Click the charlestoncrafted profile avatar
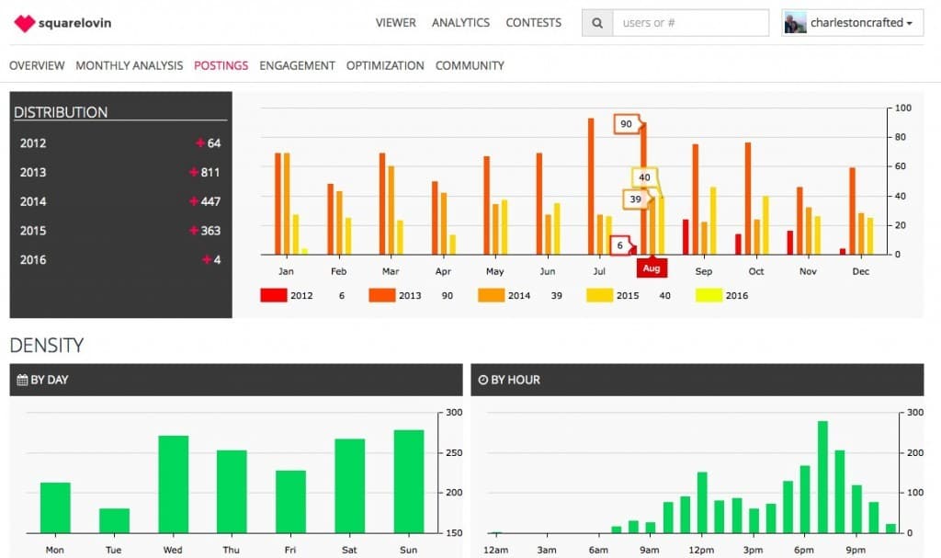The width and height of the screenshot is (941, 558). point(795,23)
